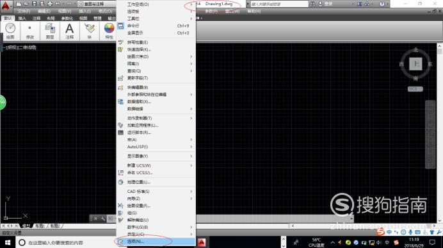This screenshot has height=248, width=443.
Task: Switch to the 插入 ribbon tab
Action: (22, 19)
